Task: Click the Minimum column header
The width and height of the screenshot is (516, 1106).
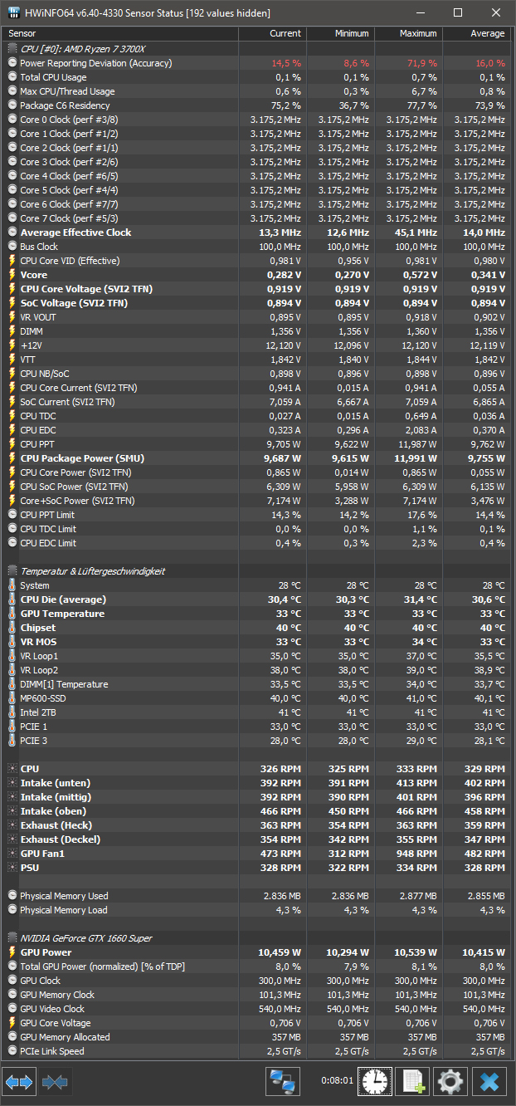Action: tap(340, 33)
